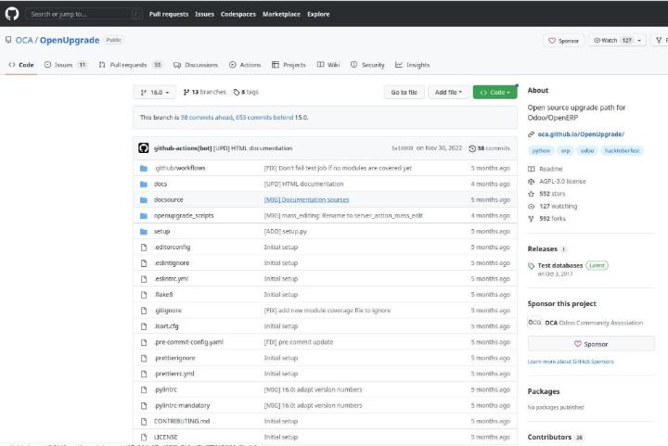This screenshot has height=446, width=668.
Task: Click the Sponsor button in the sidebar
Action: tap(591, 343)
